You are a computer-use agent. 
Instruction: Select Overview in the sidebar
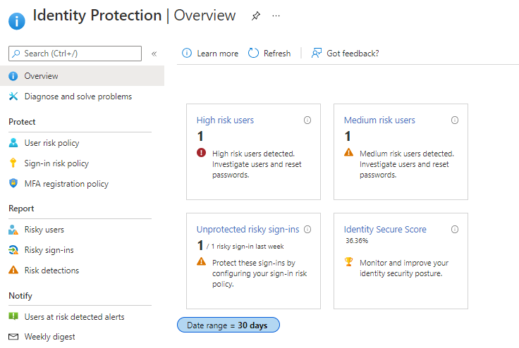[x=41, y=76]
